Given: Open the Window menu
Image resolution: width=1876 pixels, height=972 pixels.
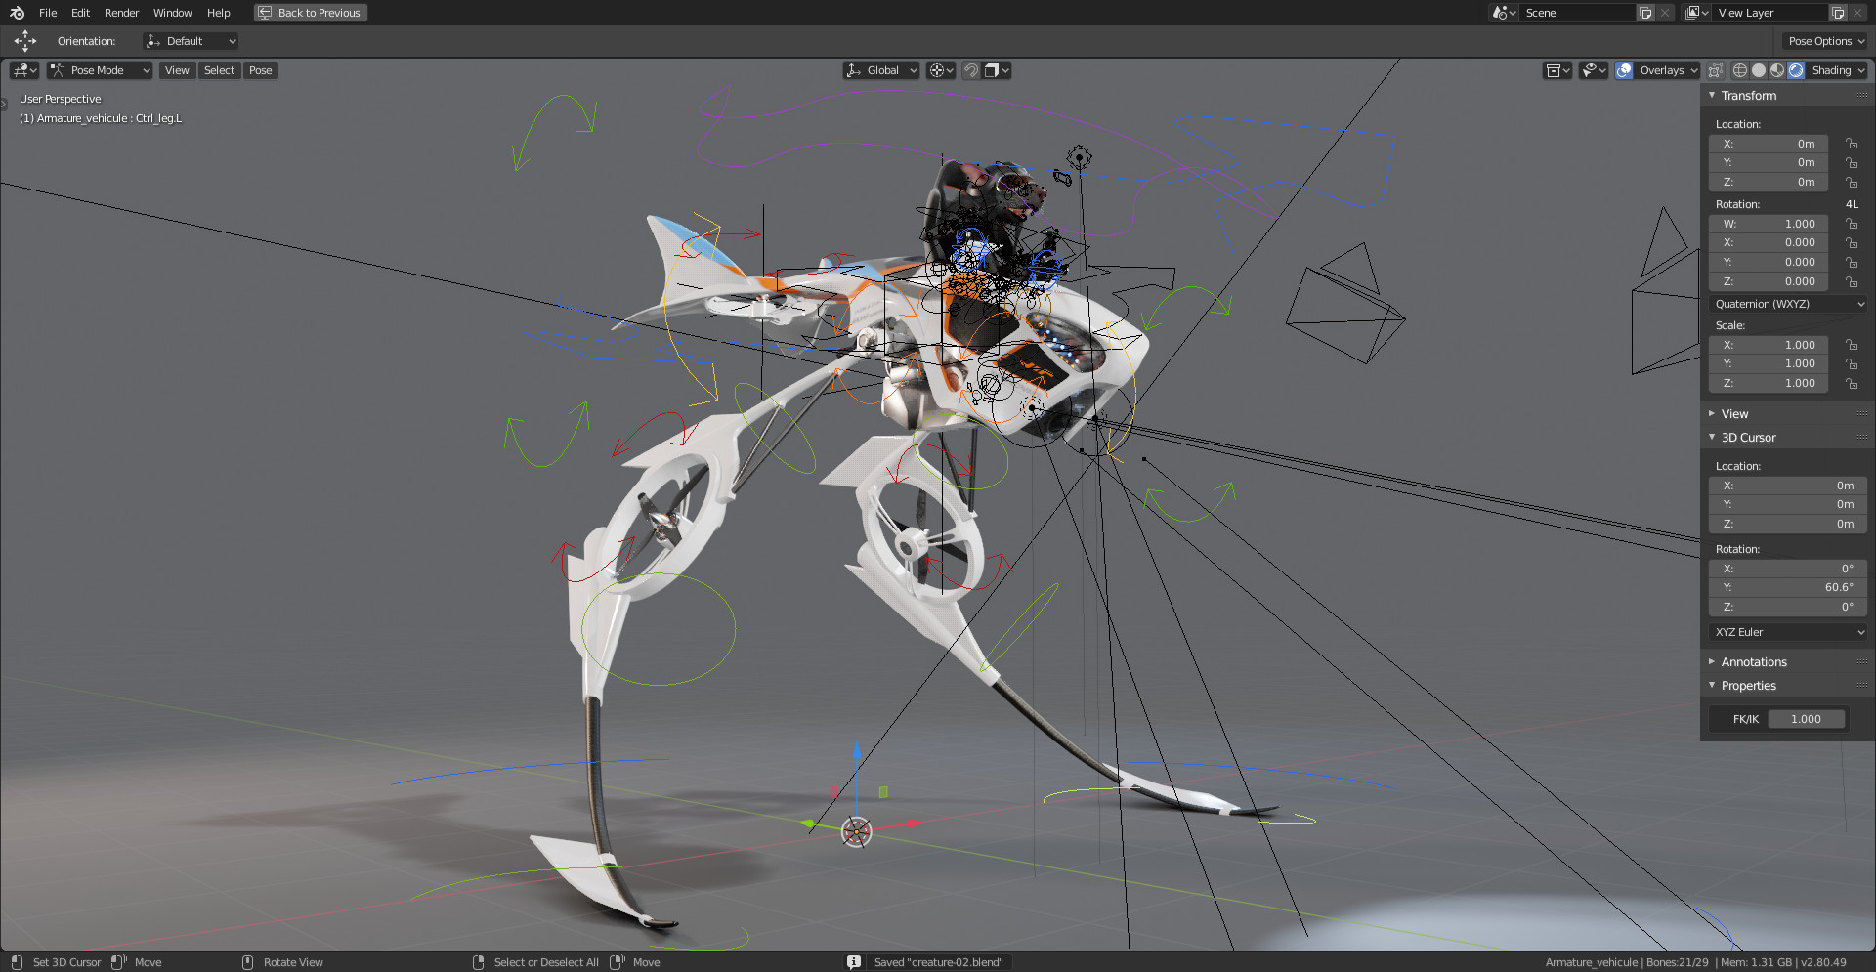Looking at the screenshot, I should [x=173, y=13].
